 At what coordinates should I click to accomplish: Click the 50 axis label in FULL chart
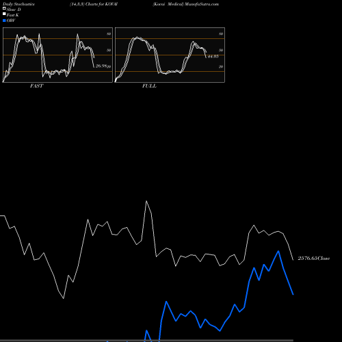coord(221,50)
